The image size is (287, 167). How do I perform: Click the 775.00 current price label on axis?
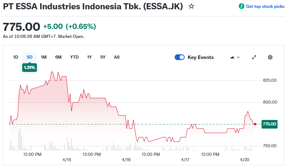point(269,124)
